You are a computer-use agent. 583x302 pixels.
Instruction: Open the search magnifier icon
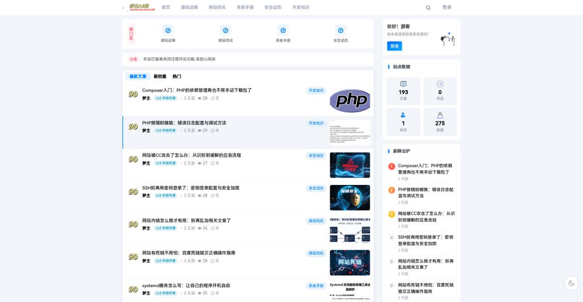428,8
